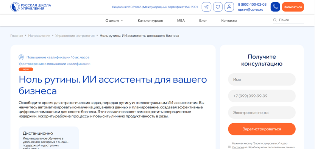Open Каталог курсов menu item

click(150, 20)
